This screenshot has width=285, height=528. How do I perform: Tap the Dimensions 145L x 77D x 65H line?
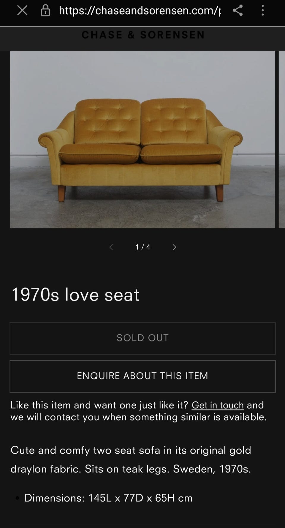108,498
